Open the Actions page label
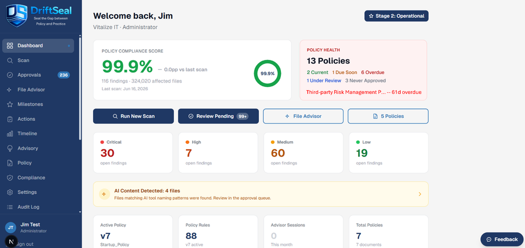525x248 pixels. (x=26, y=119)
